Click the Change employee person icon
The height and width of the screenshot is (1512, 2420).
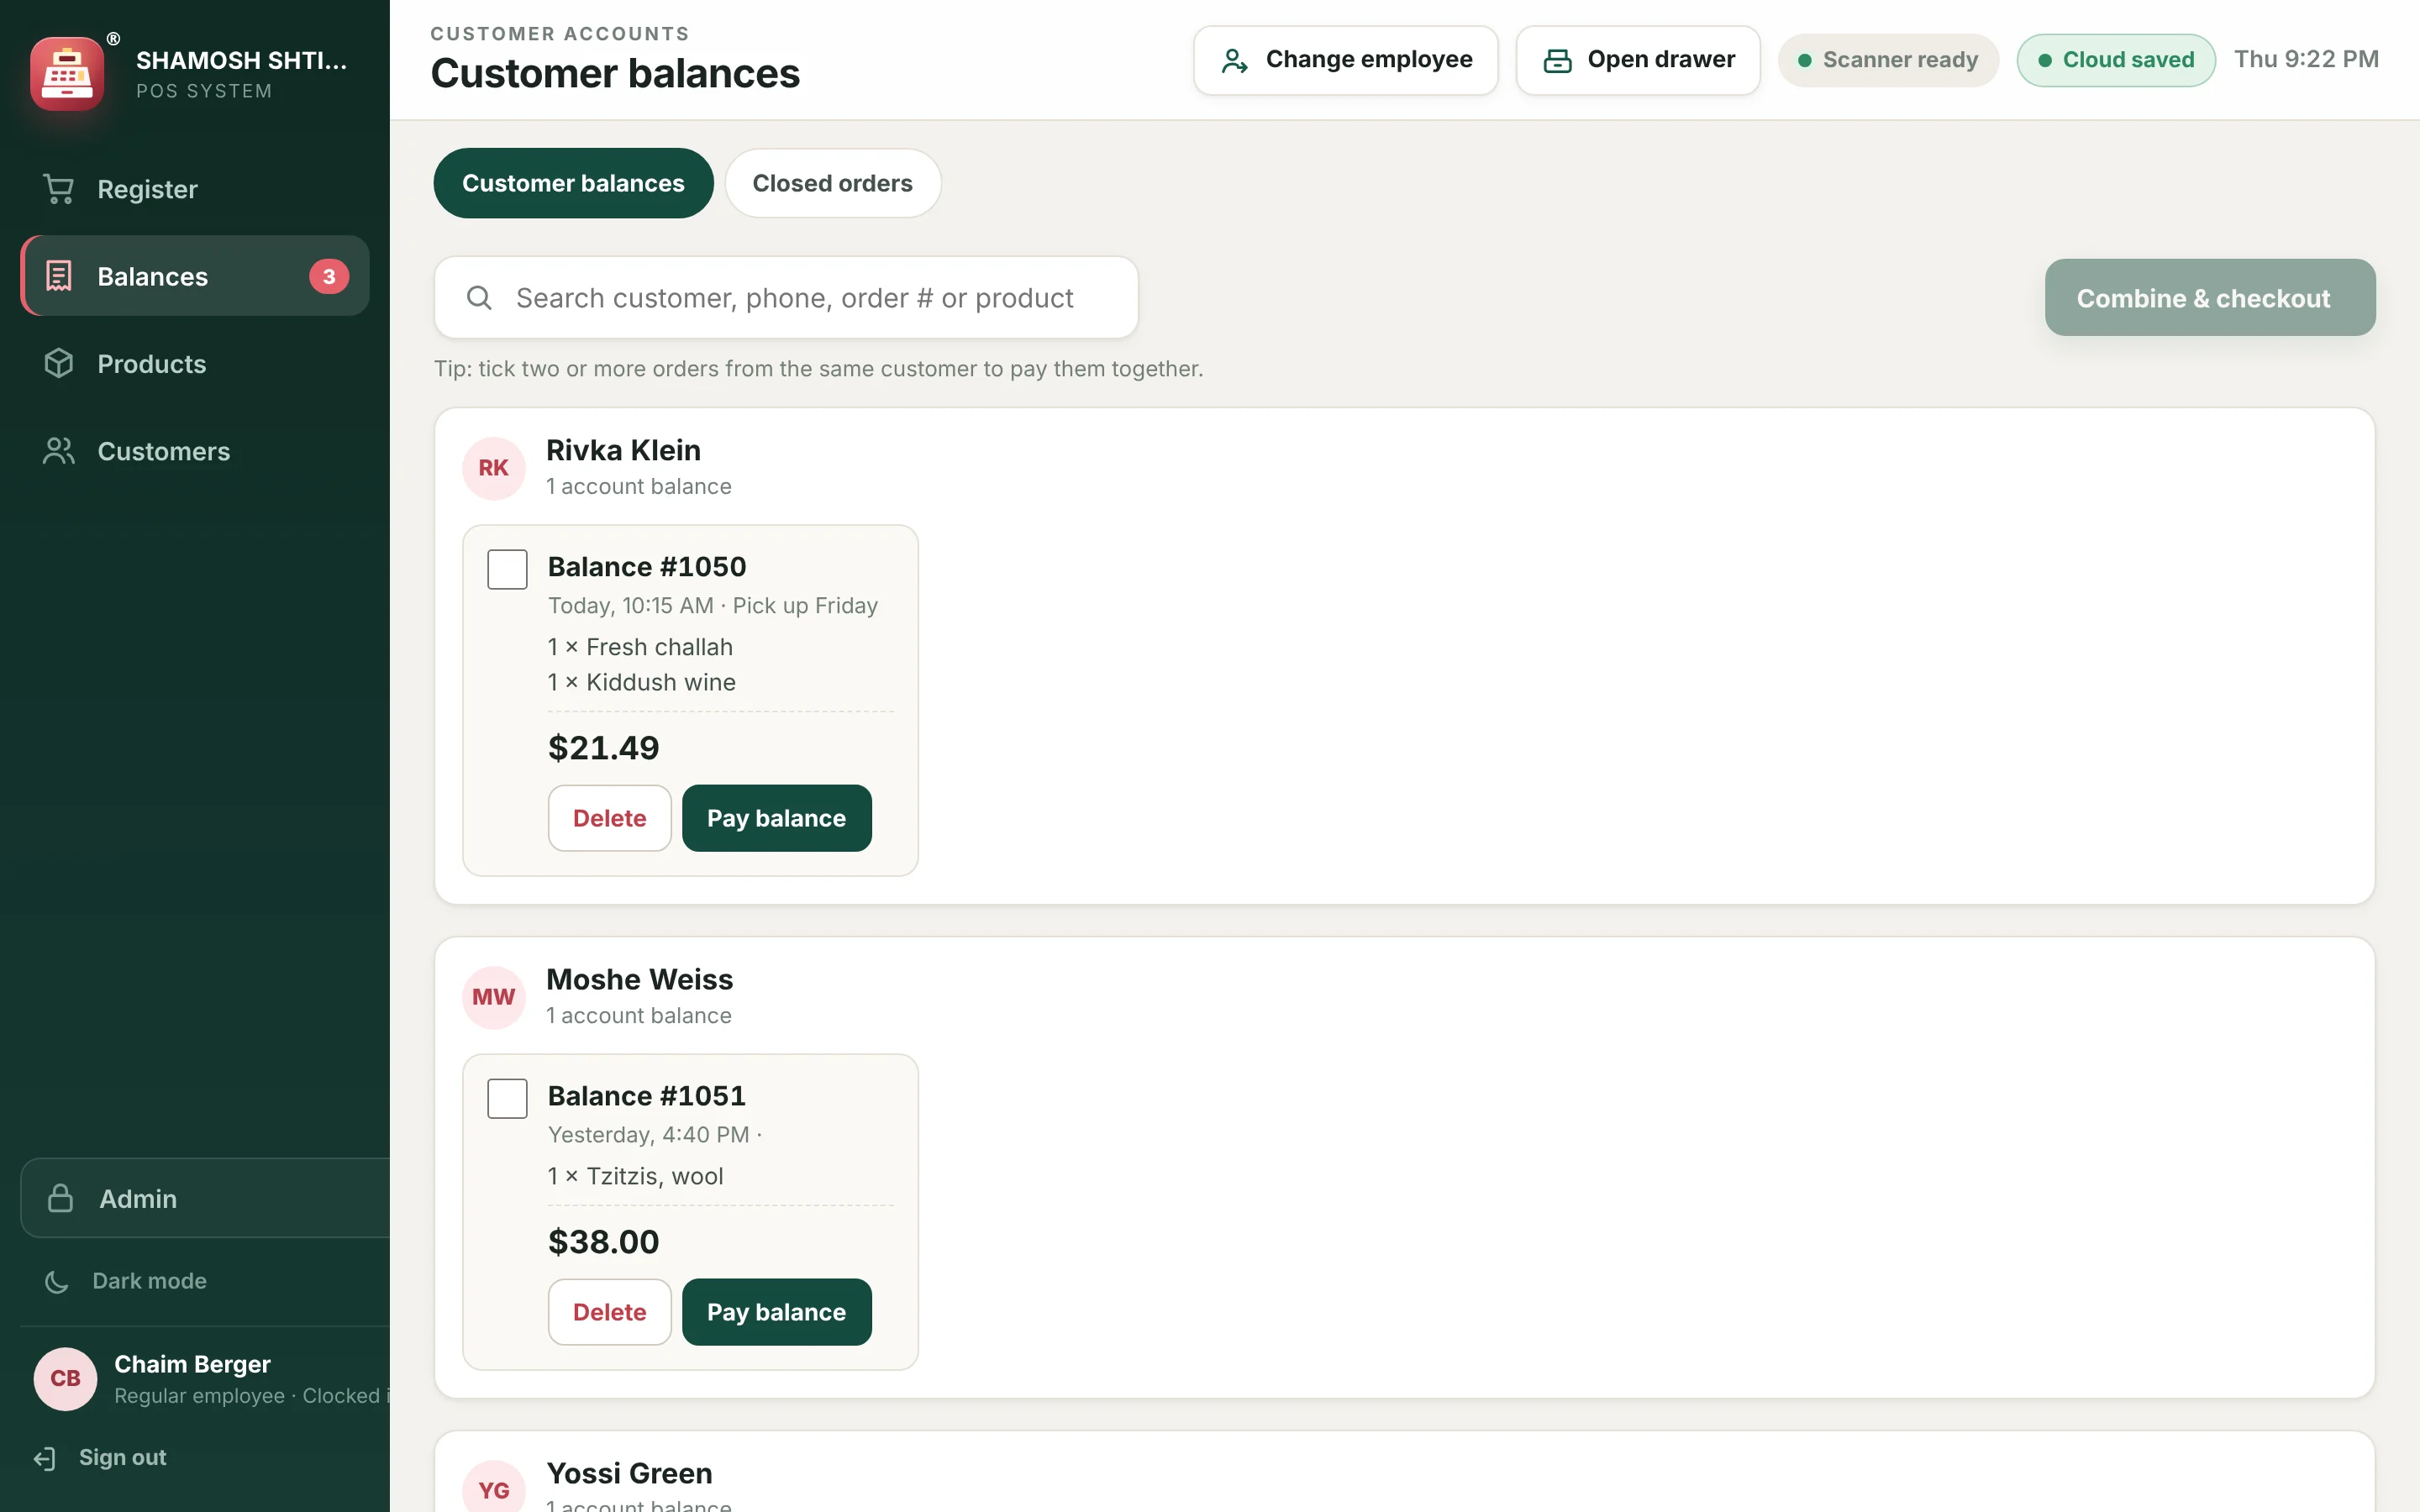coord(1234,60)
